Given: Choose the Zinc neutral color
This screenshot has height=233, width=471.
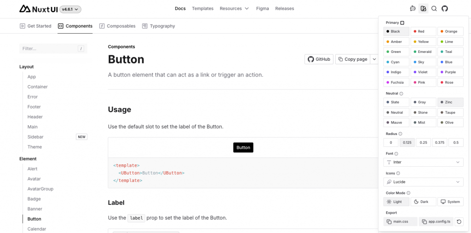Looking at the screenshot, I should tap(450, 102).
